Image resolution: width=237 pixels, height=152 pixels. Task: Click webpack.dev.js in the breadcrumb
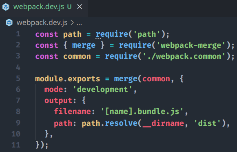coord(42,23)
